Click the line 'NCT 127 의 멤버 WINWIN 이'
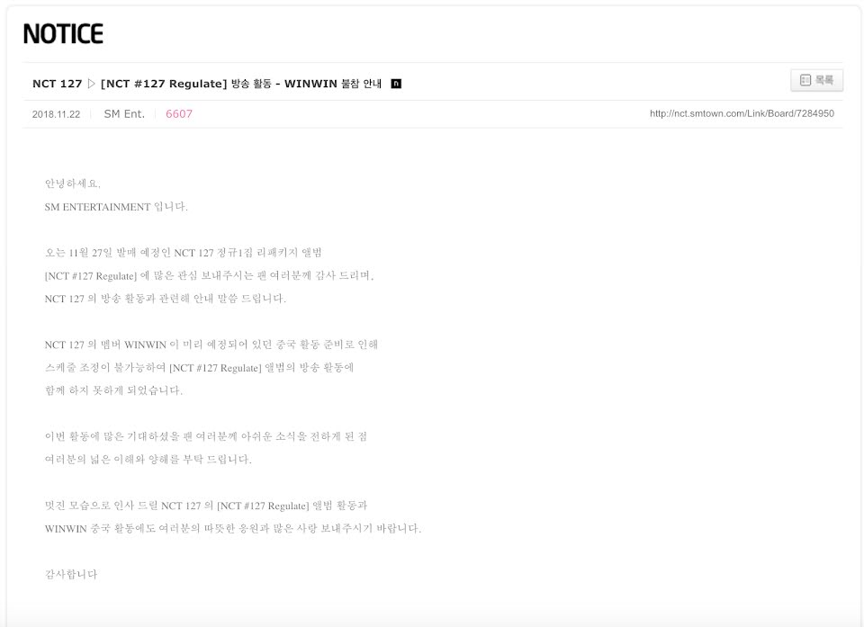The height and width of the screenshot is (627, 864). coord(211,345)
